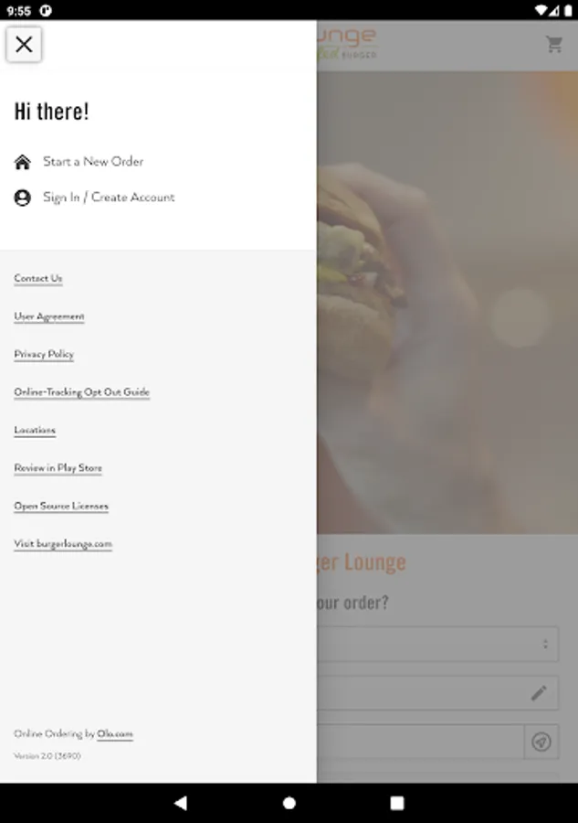Open the shopping cart icon
Viewport: 578px width, 823px height.
click(x=554, y=45)
